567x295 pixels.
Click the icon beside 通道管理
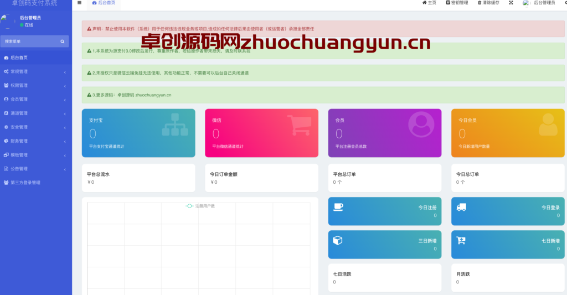click(6, 113)
